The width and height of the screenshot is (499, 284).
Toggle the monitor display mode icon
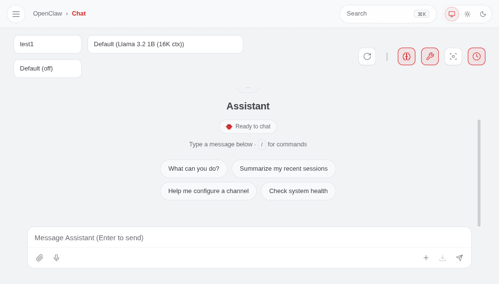451,14
